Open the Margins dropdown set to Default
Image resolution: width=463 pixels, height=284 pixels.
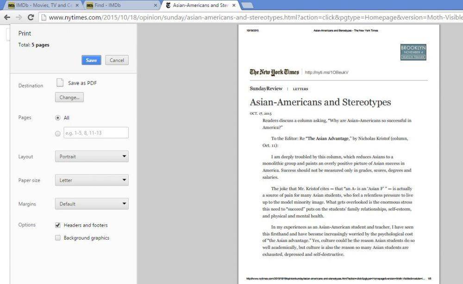92,204
